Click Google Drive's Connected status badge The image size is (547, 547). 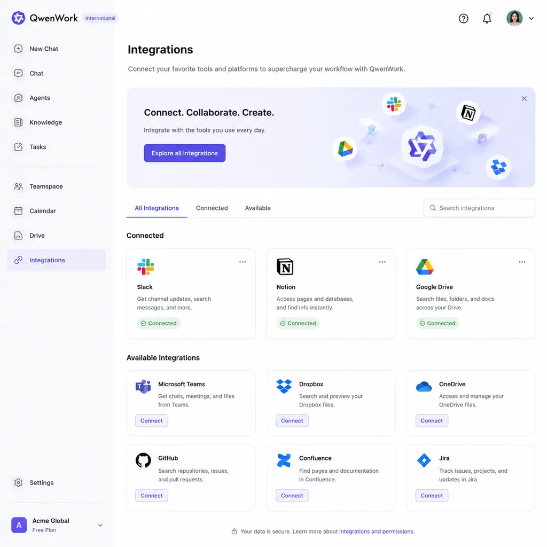[x=437, y=323]
